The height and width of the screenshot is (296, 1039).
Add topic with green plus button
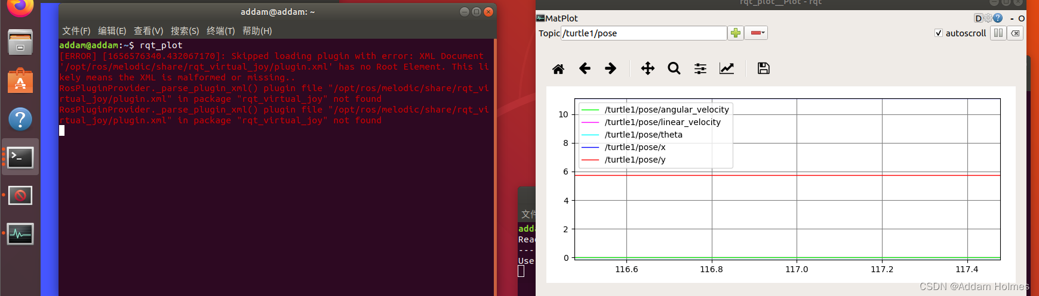coord(736,33)
